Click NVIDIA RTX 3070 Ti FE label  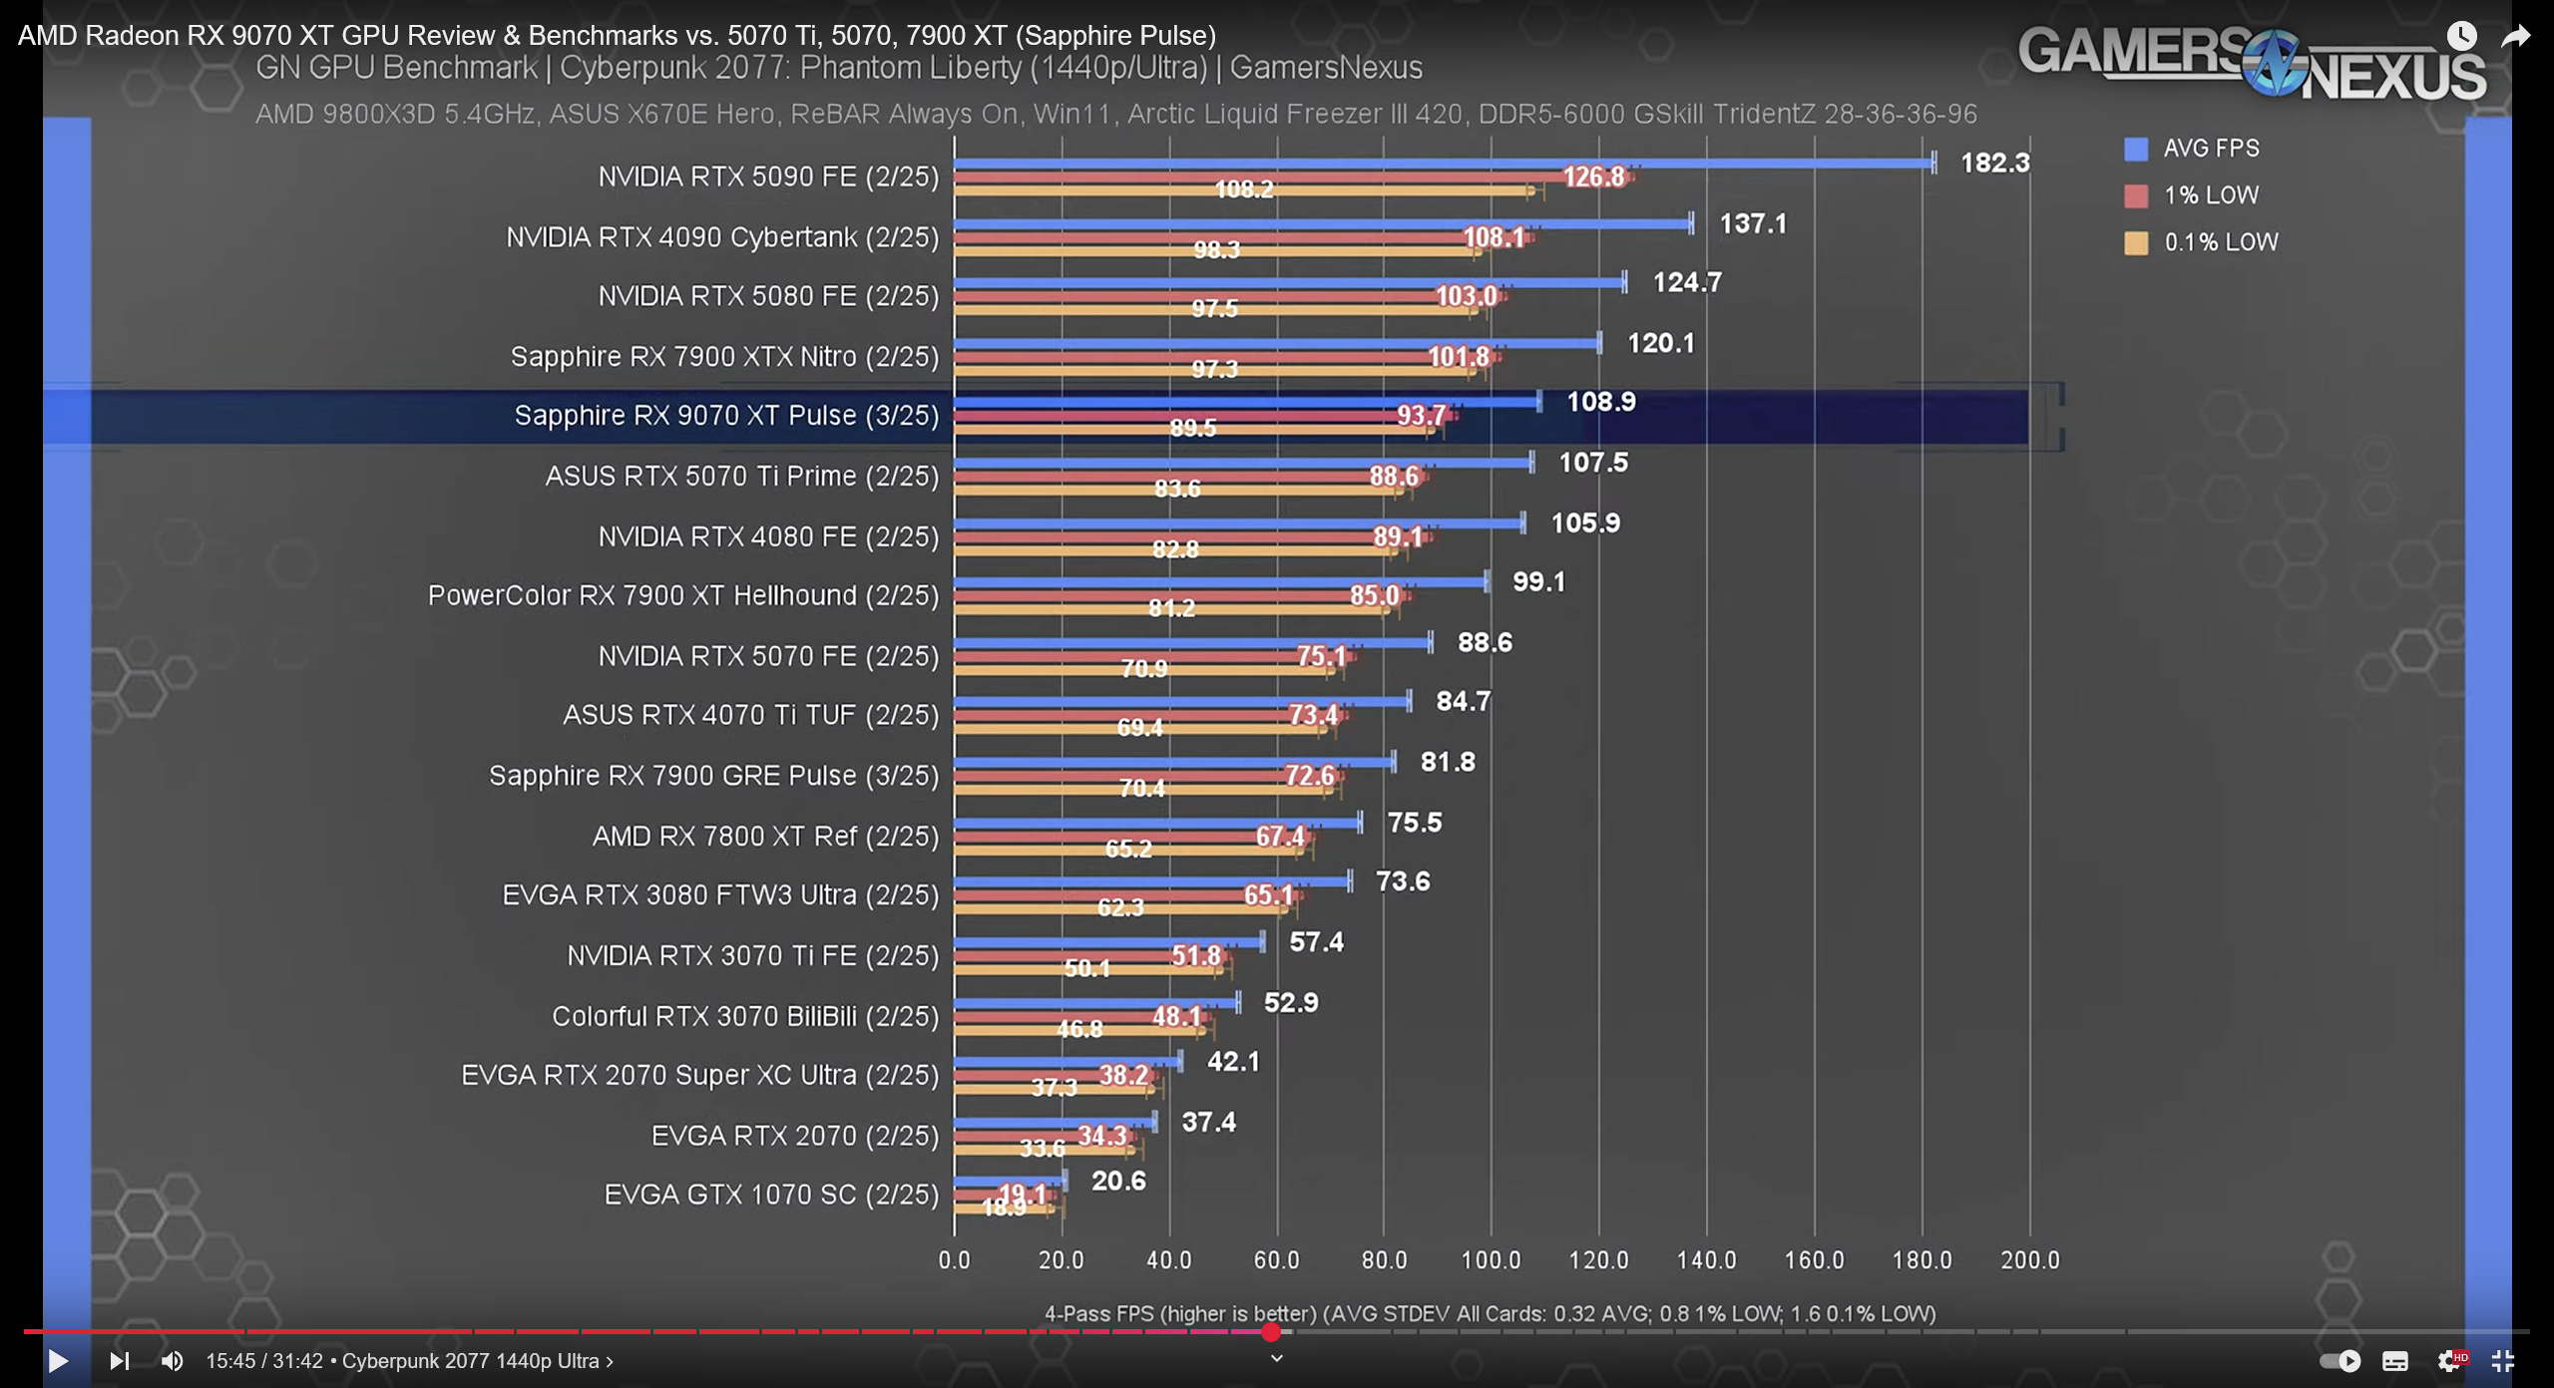click(x=752, y=955)
